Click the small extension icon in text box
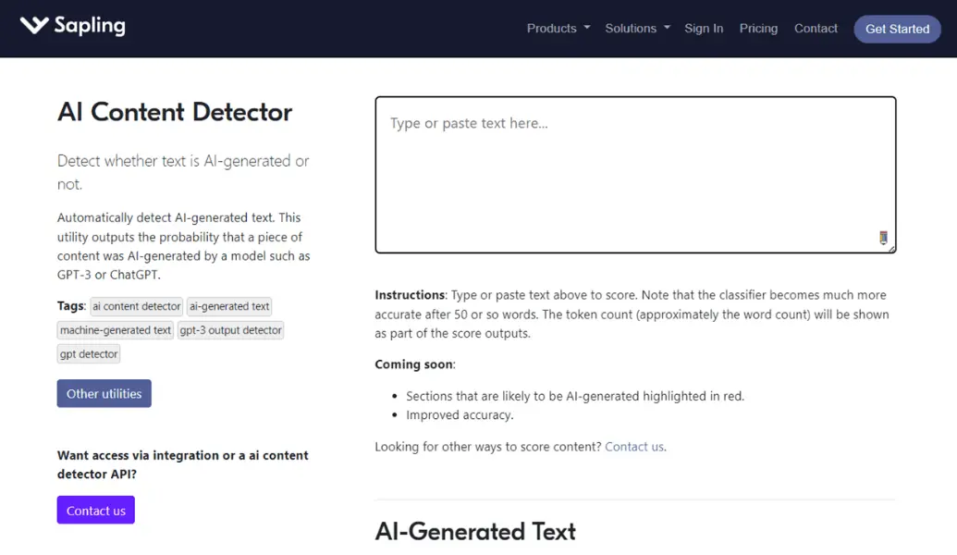 click(883, 238)
